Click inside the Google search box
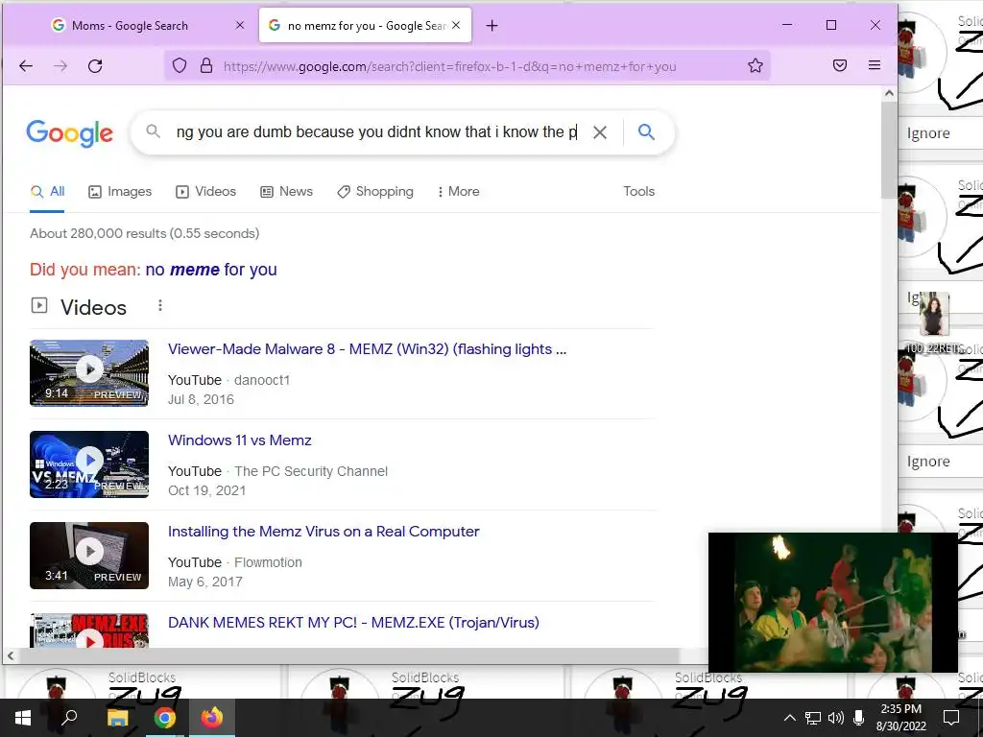 [x=376, y=132]
